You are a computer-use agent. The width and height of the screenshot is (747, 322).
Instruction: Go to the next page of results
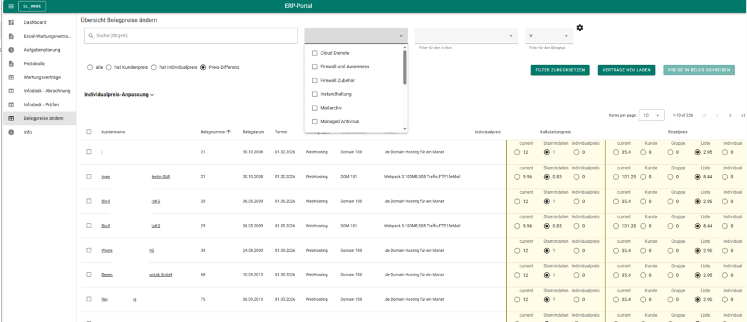(x=730, y=115)
